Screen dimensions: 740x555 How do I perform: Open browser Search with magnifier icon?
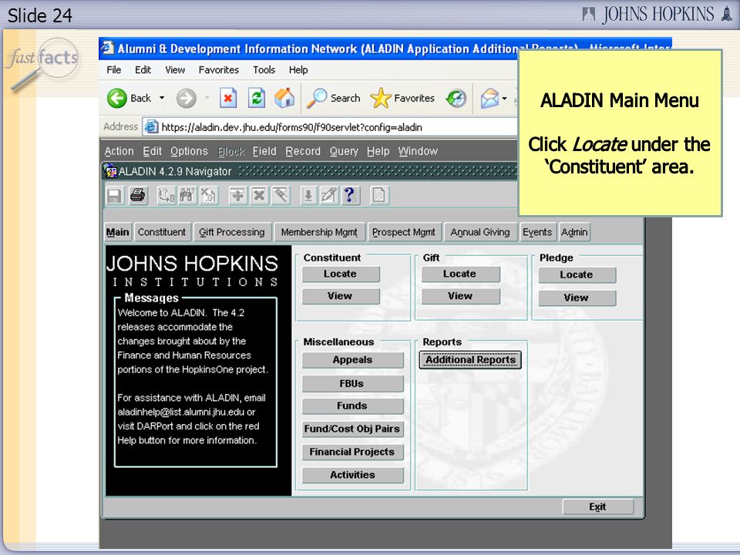tap(333, 98)
